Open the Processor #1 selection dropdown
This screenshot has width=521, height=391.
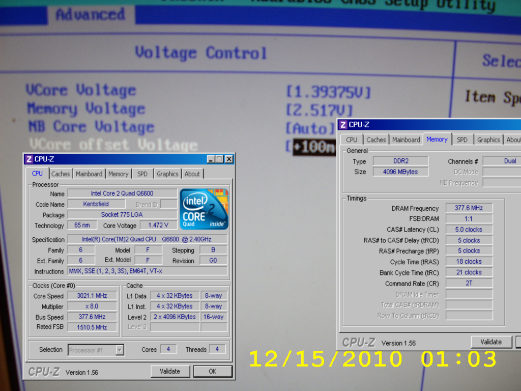120,350
